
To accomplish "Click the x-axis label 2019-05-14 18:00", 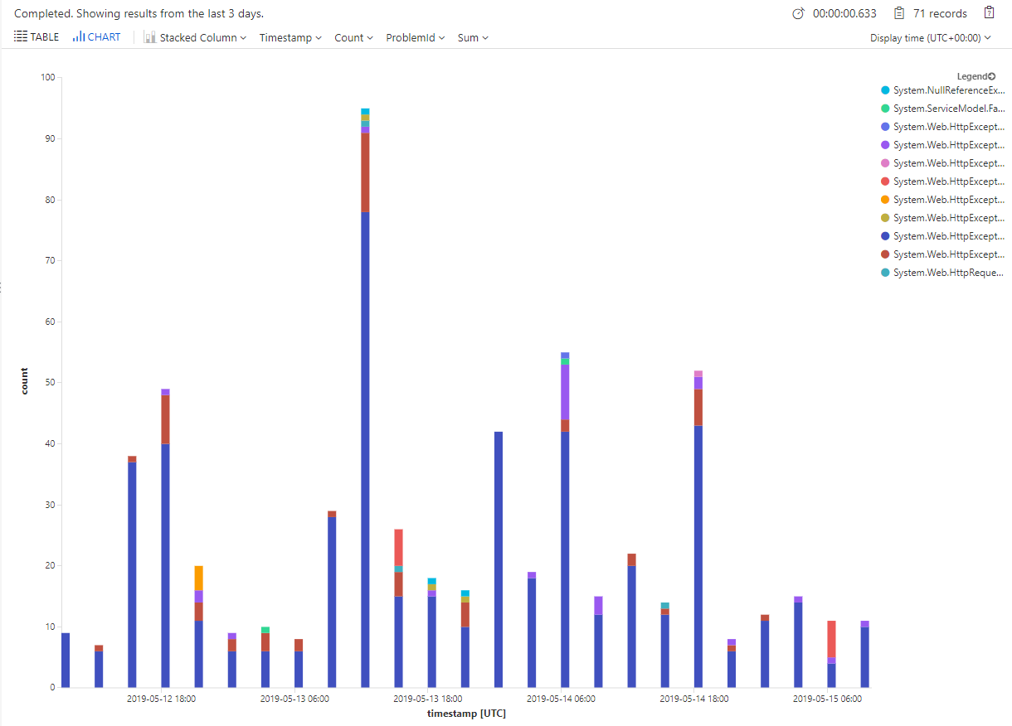I will pos(694,699).
